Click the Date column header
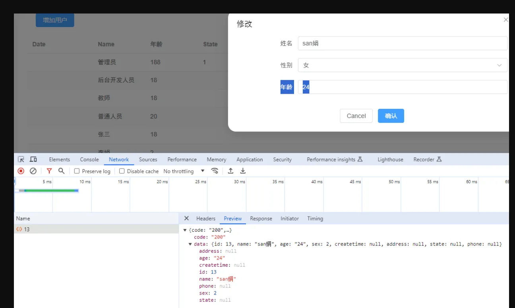This screenshot has width=515, height=308. pyautogui.click(x=39, y=44)
